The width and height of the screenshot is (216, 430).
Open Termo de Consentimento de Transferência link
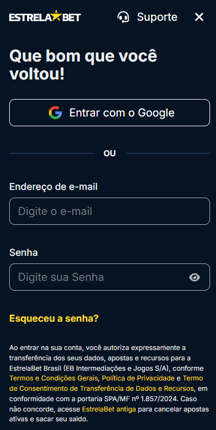[106, 383]
